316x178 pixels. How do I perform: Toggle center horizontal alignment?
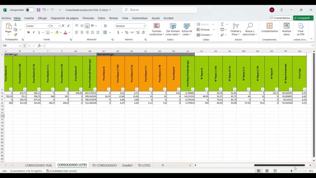(82, 33)
